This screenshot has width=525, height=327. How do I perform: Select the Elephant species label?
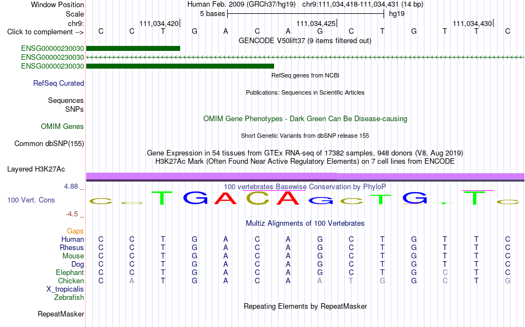(70, 272)
